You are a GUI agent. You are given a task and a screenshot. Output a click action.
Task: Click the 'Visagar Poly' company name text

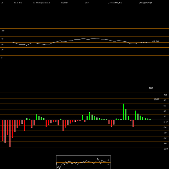click(x=146, y=3)
